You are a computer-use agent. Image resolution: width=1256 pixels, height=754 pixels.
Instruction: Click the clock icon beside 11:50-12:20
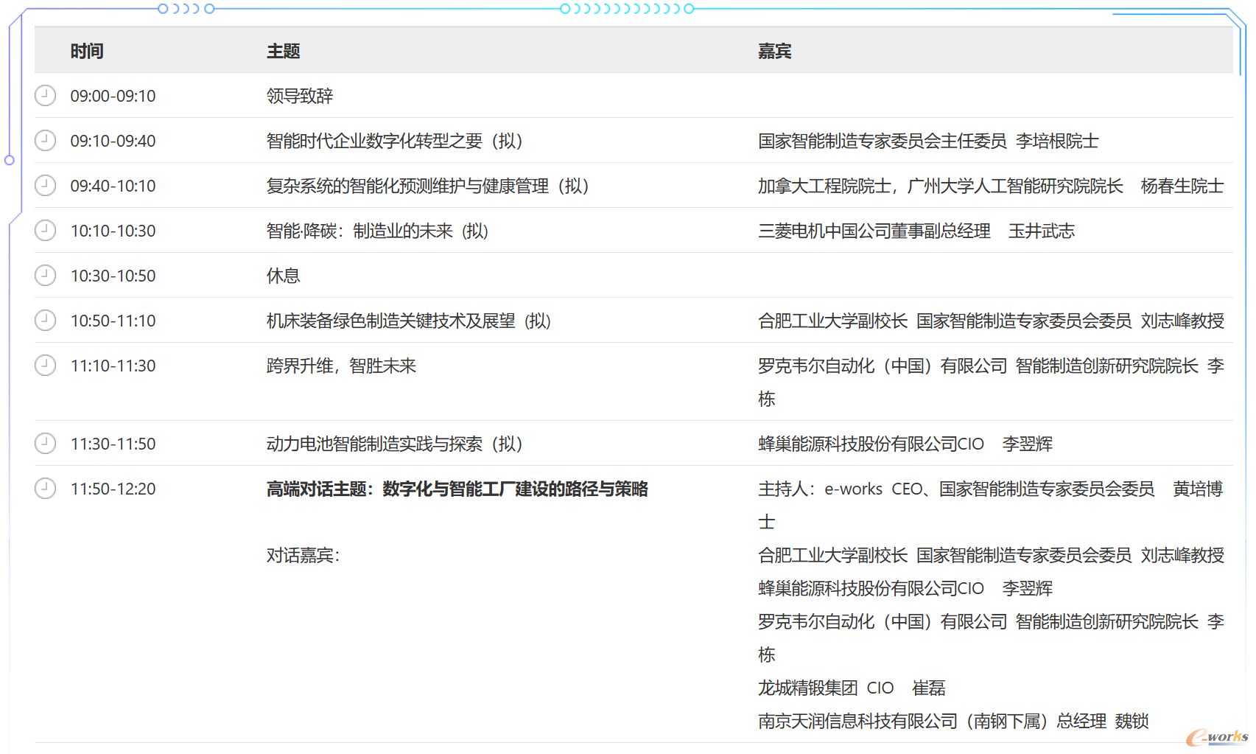click(45, 488)
